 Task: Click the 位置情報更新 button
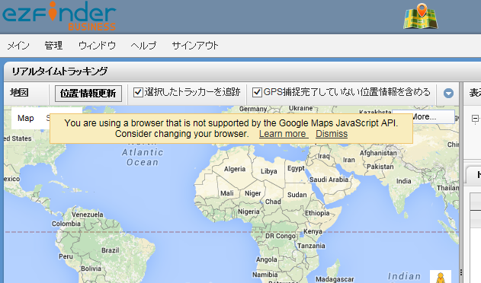88,94
